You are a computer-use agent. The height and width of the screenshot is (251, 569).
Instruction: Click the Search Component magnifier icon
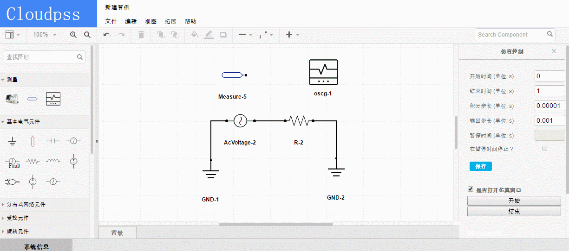[x=550, y=34]
